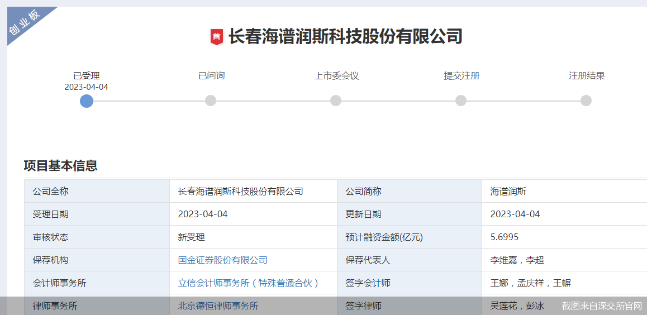Viewport: 647px width, 315px height.
Task: Click the 海谱润斯 company short name cell
Action: pos(508,192)
